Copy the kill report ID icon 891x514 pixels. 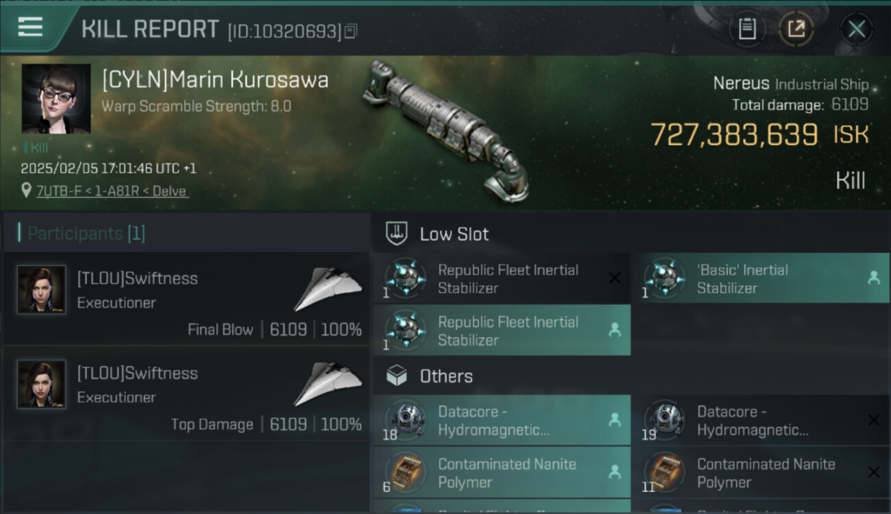pos(351,31)
